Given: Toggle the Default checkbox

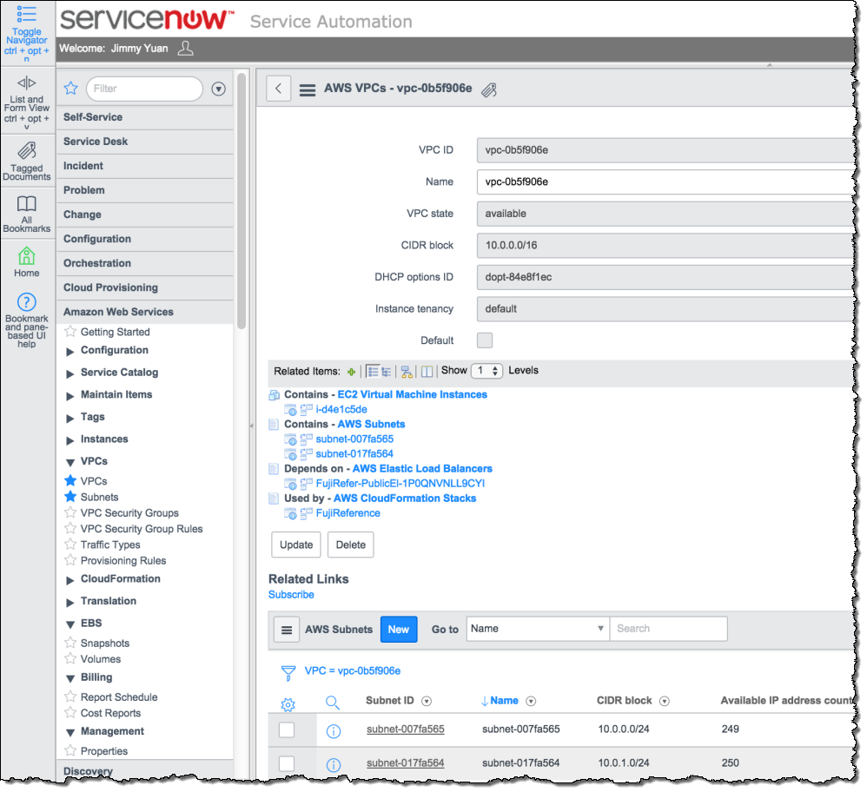Looking at the screenshot, I should 485,340.
